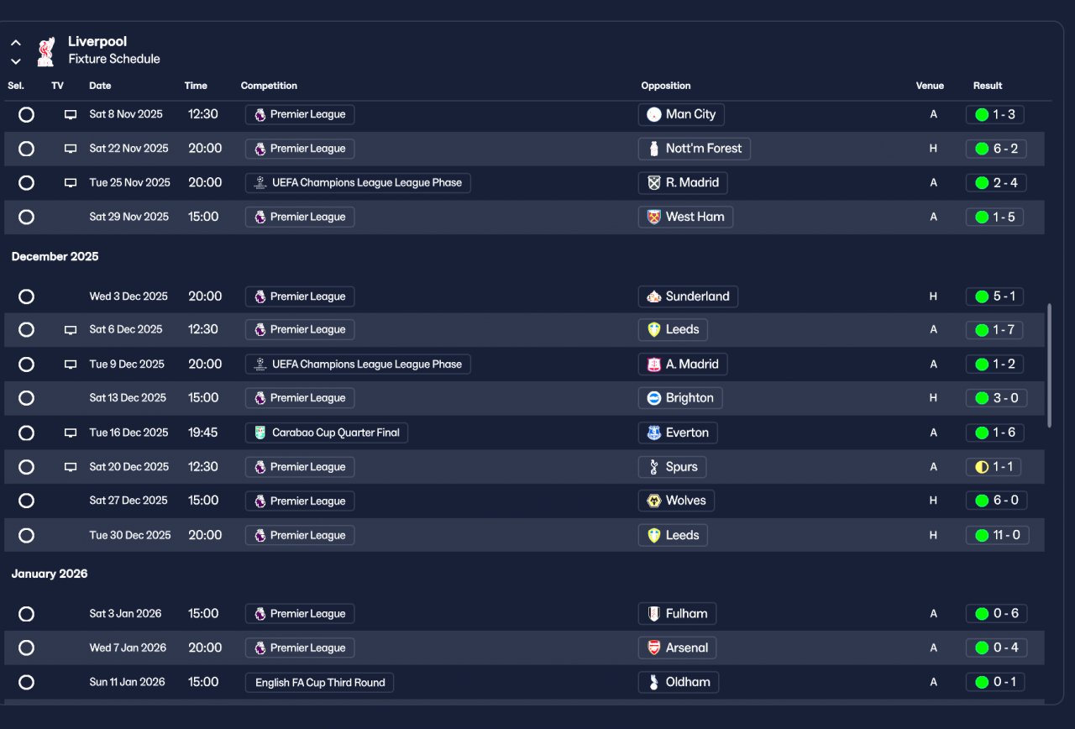Click the Liverpool club crest icon
The image size is (1075, 729).
pyautogui.click(x=45, y=50)
